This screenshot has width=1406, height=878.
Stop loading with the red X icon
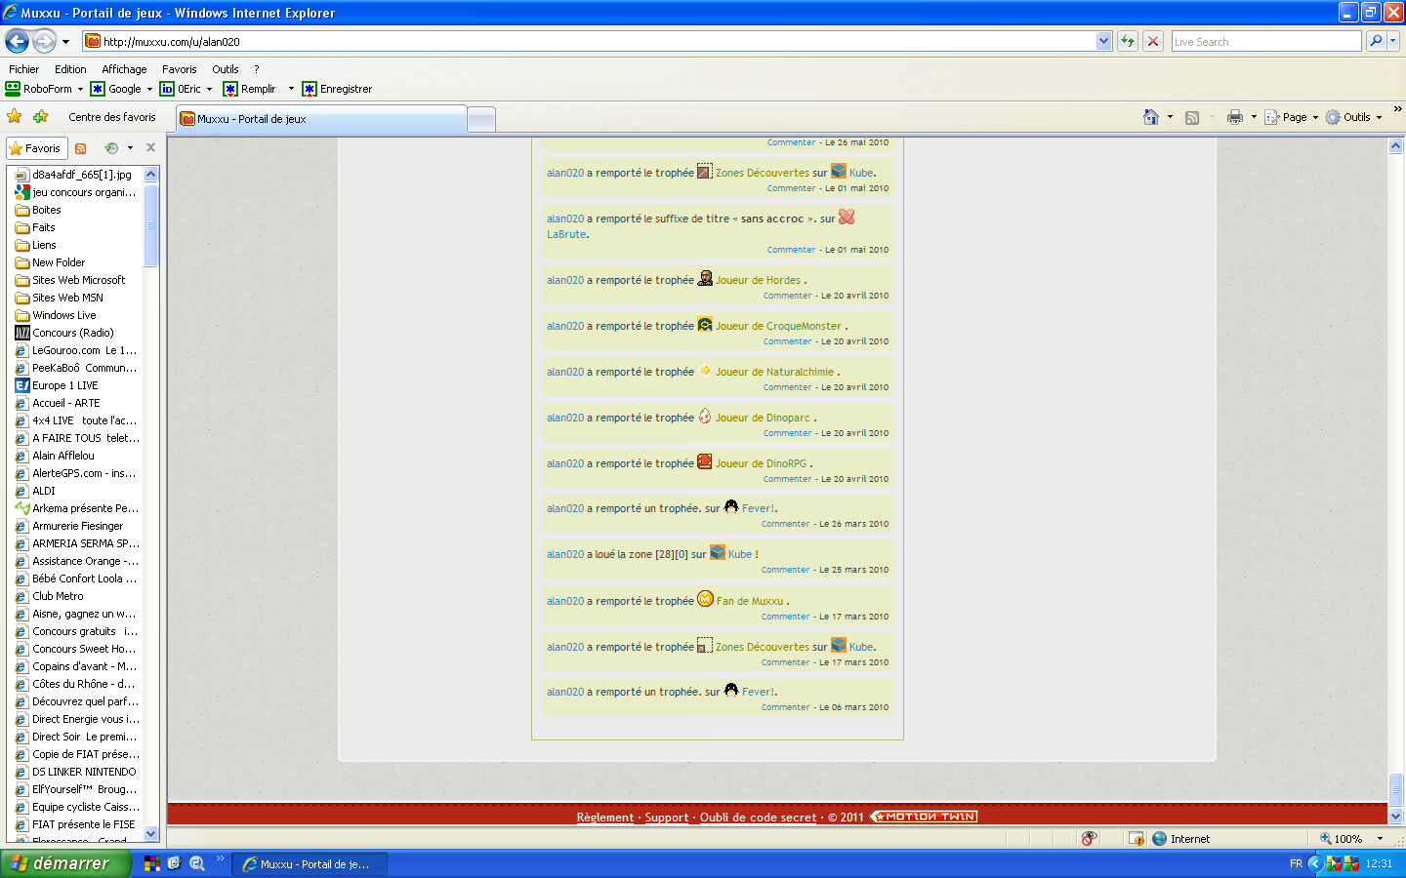[x=1153, y=41]
